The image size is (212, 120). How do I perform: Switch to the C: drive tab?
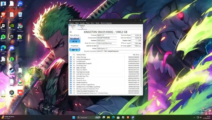(73, 27)
